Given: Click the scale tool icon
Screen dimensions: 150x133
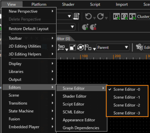Looking at the screenshot, I should (73, 47).
